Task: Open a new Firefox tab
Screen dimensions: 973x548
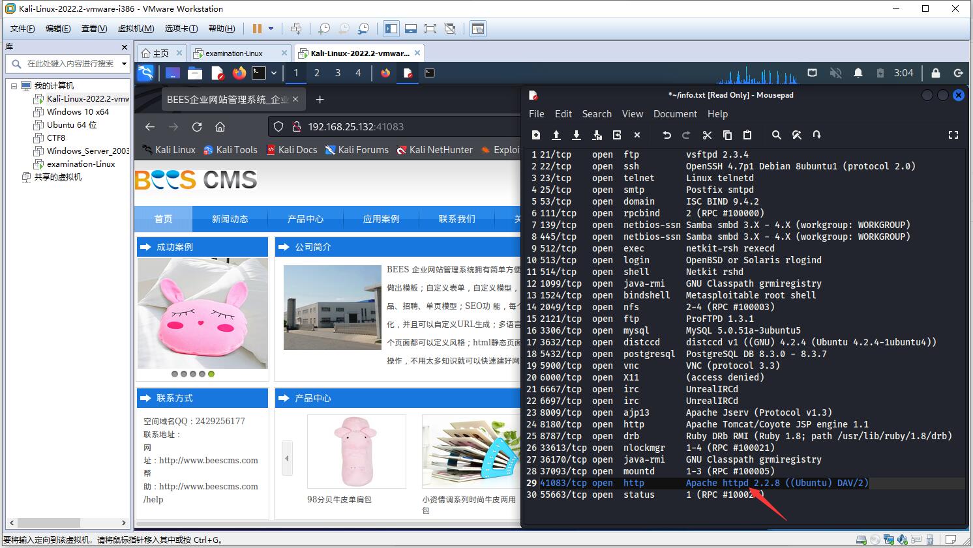Action: (320, 100)
